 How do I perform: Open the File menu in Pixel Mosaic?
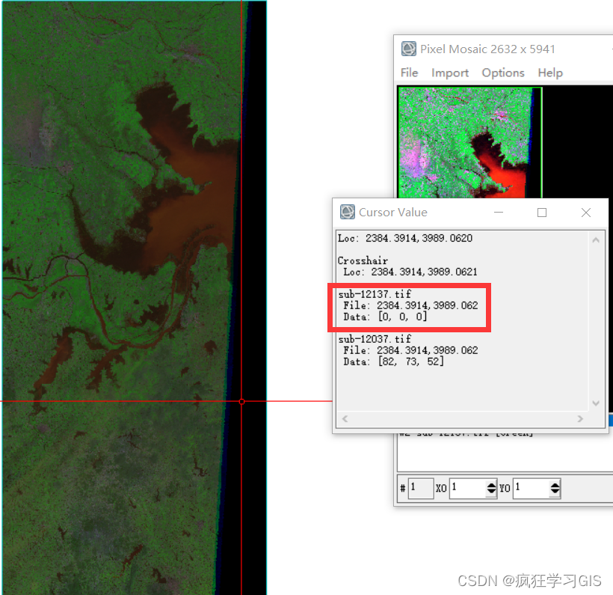(409, 73)
